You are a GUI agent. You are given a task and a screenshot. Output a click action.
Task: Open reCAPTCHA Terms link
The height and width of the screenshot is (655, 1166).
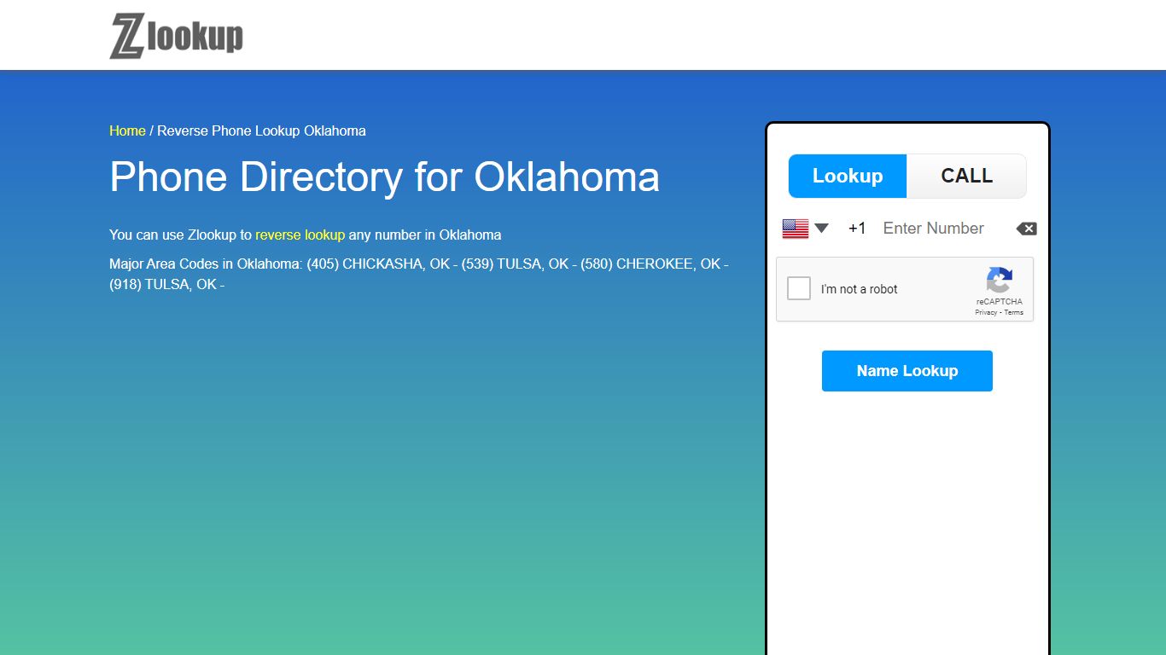coord(1013,312)
